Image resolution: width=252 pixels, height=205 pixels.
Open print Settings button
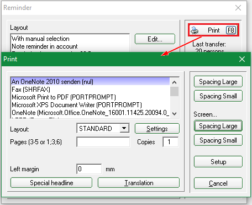click(157, 129)
